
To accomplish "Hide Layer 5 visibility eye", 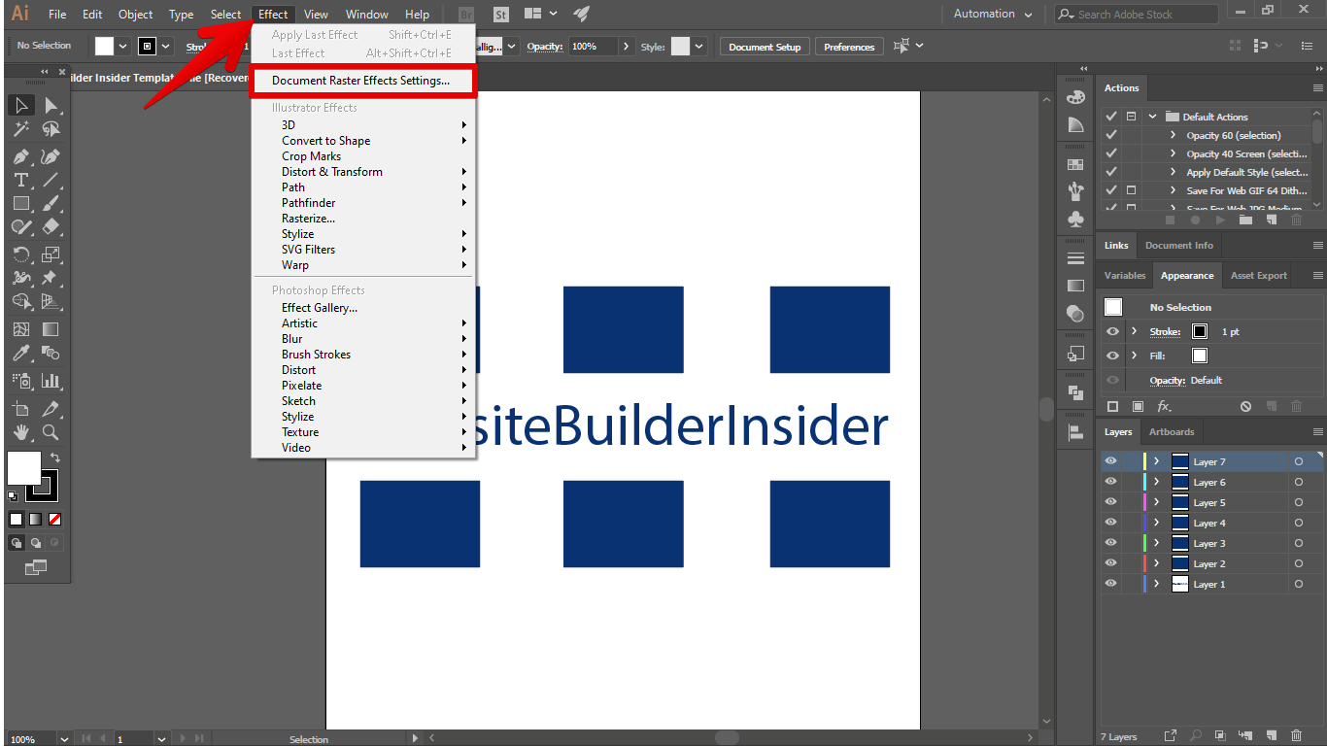I will click(1111, 502).
